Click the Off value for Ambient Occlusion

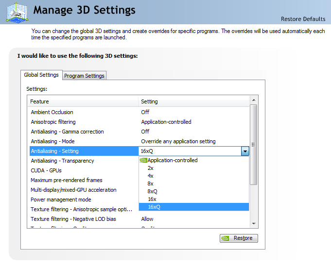point(145,112)
